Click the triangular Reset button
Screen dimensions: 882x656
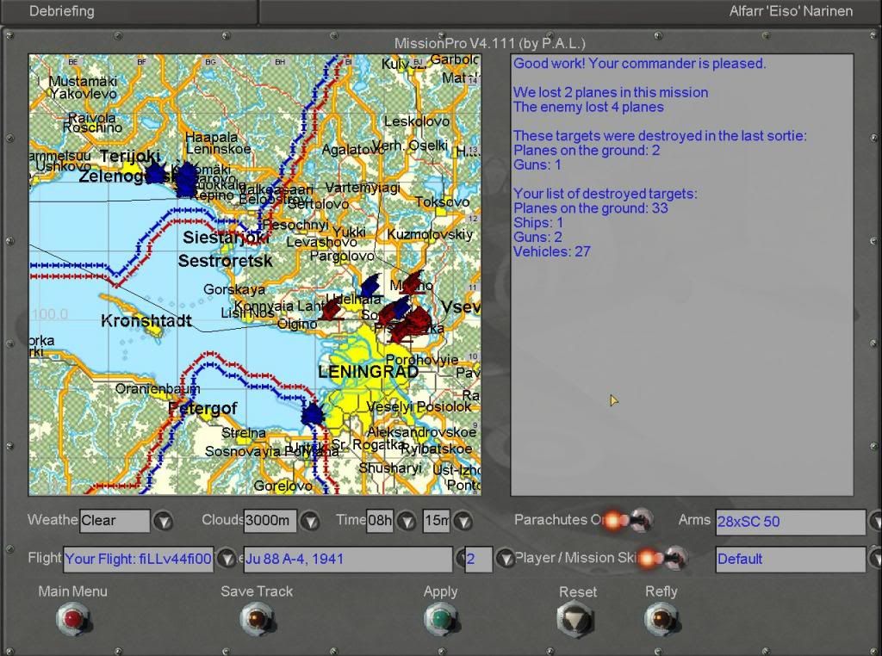[575, 618]
